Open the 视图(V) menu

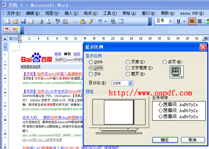[52, 13]
